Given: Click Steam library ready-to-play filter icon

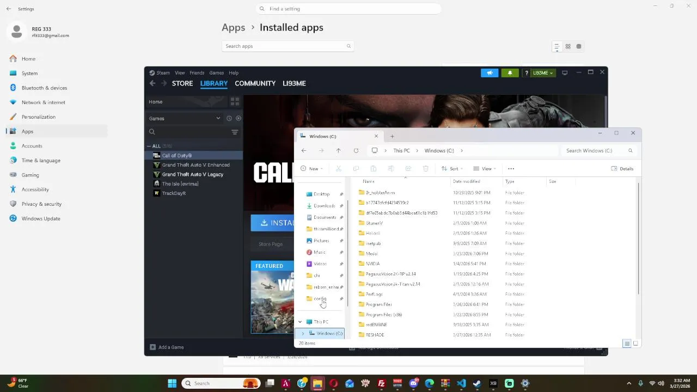Looking at the screenshot, I should (x=239, y=118).
